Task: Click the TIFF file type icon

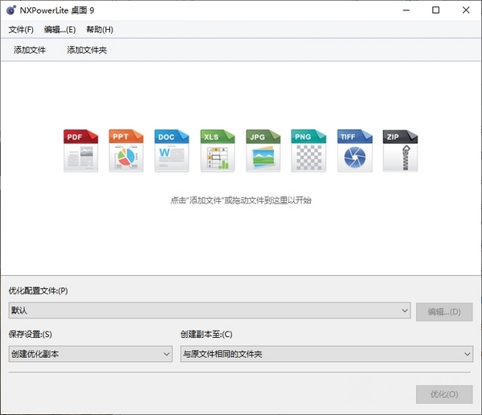Action: 355,150
